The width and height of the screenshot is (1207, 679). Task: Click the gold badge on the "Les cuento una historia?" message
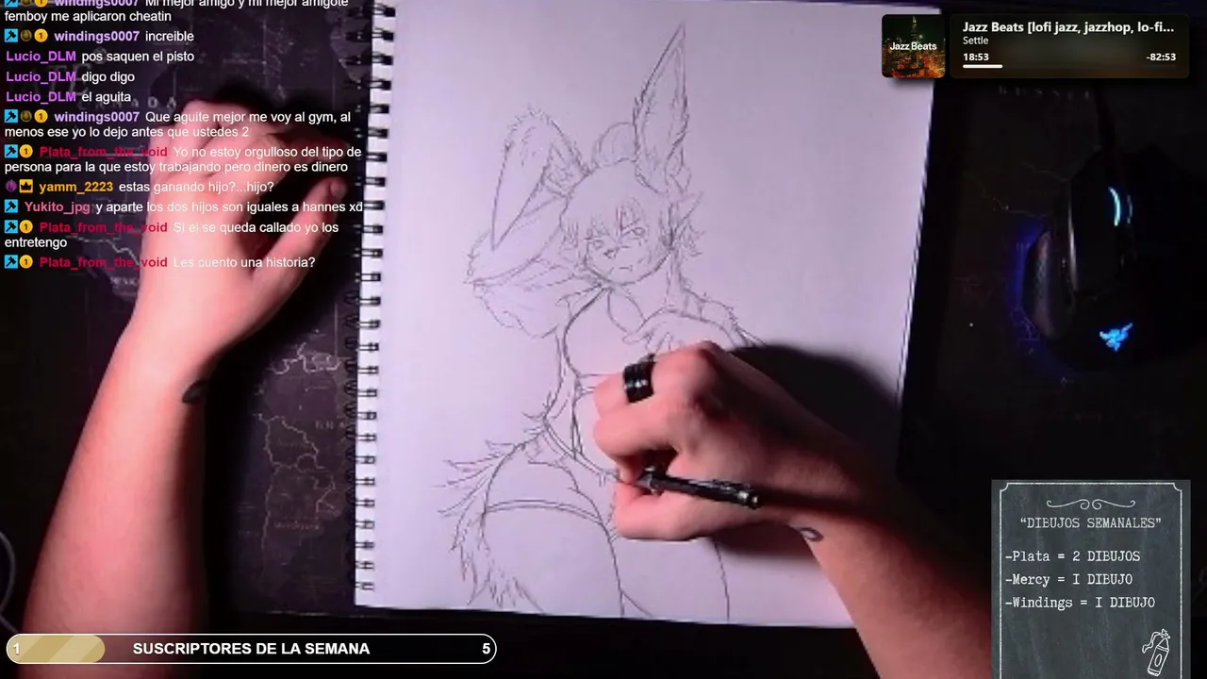pos(26,262)
